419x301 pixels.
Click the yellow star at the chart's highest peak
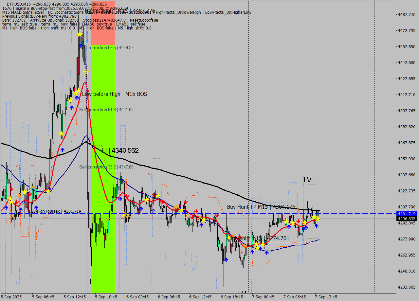(x=79, y=34)
